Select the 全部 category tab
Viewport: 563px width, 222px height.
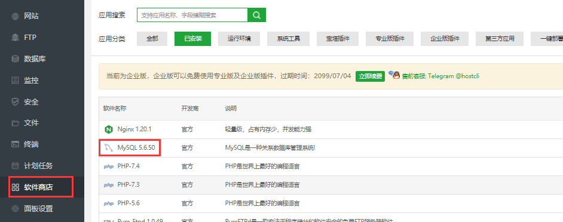coord(152,39)
